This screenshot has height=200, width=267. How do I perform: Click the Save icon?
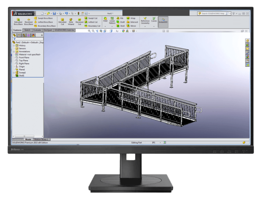[54, 14]
